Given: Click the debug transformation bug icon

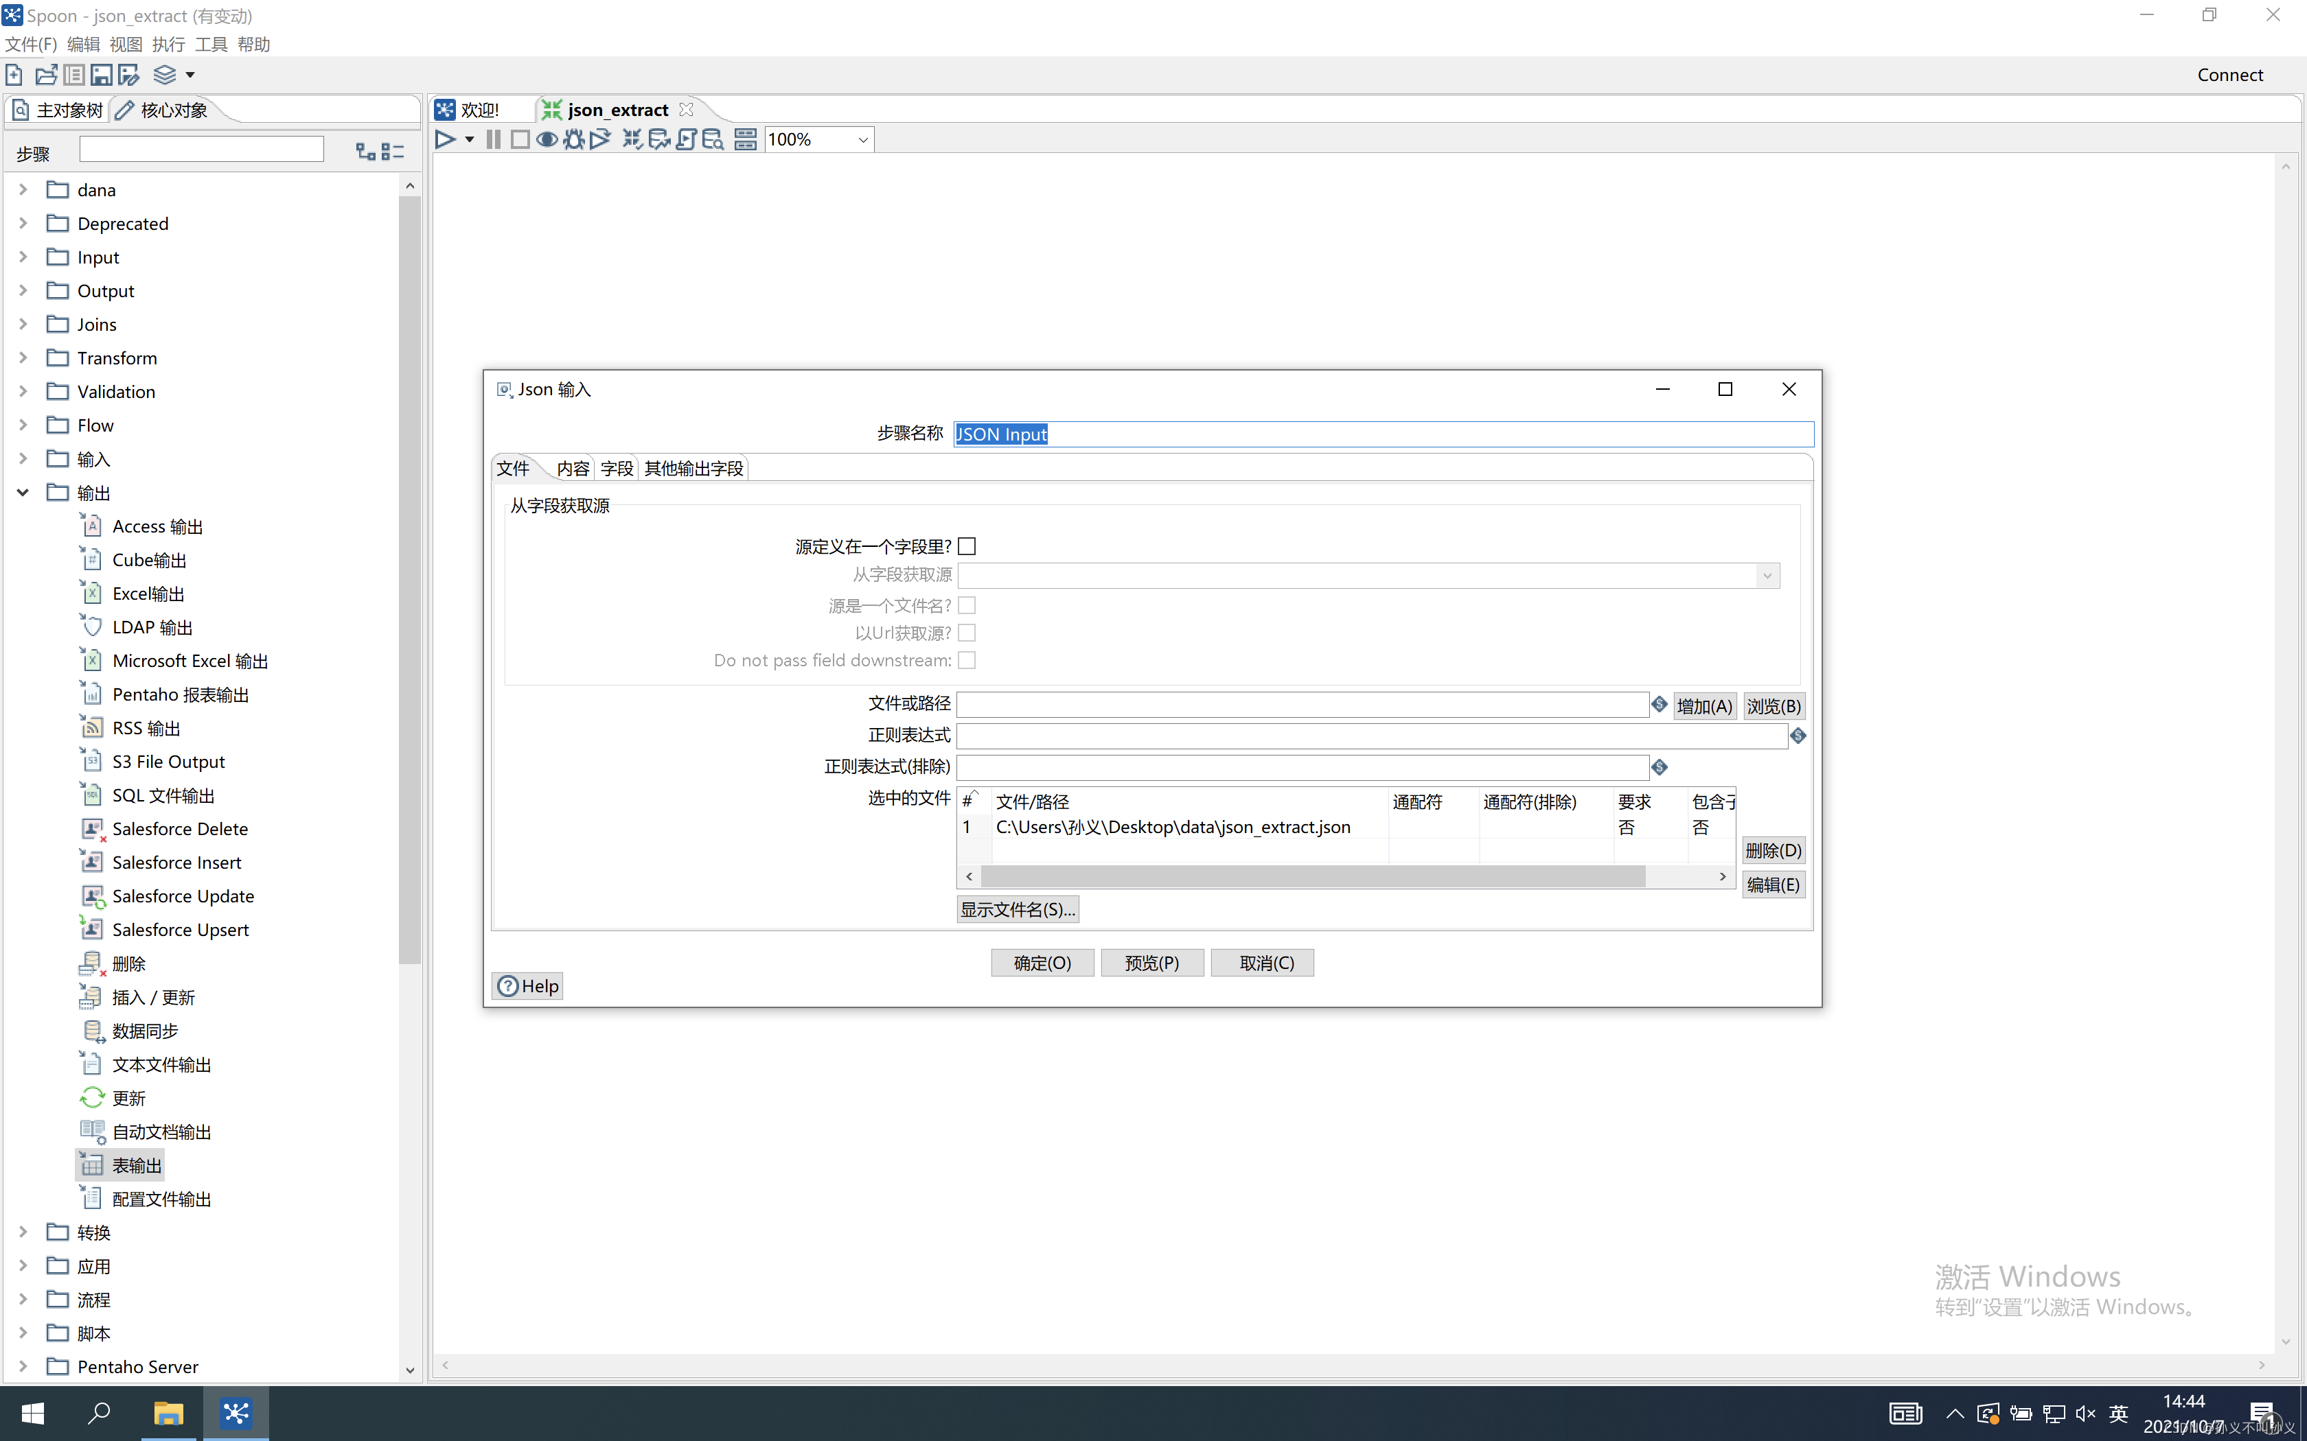Looking at the screenshot, I should [573, 140].
